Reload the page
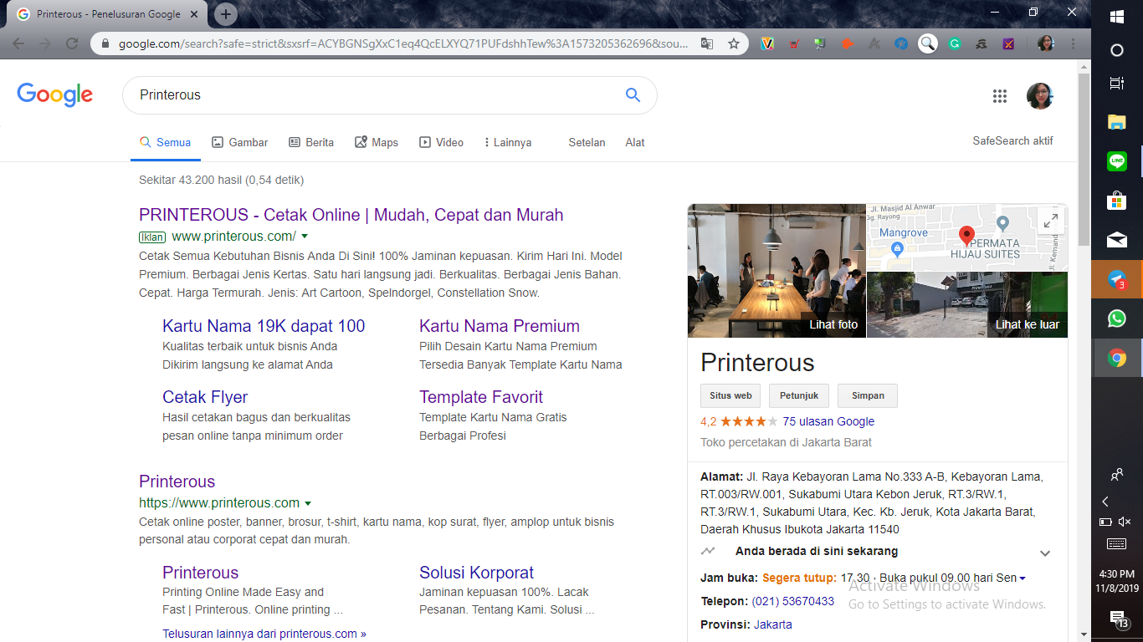 pos(72,43)
